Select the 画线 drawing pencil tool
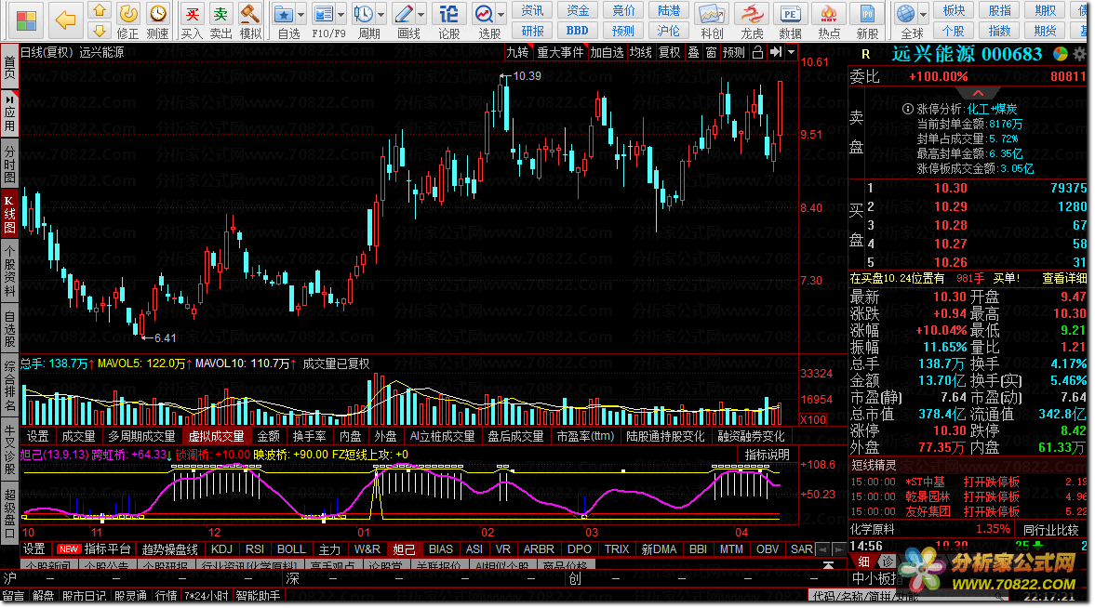1095x608 pixels. (x=404, y=21)
